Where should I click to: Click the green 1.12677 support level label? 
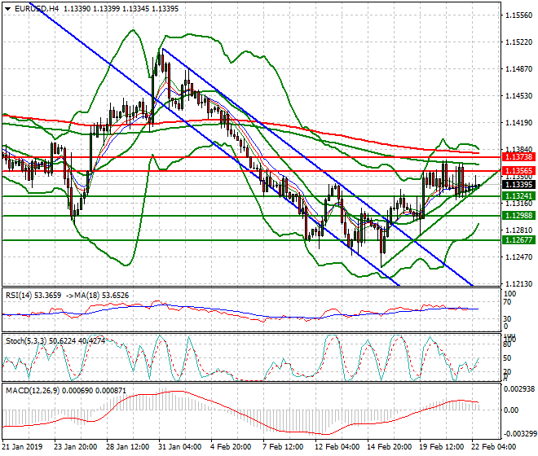pos(518,240)
